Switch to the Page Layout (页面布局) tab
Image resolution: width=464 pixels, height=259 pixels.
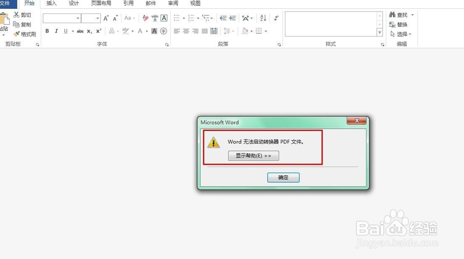coord(101,3)
